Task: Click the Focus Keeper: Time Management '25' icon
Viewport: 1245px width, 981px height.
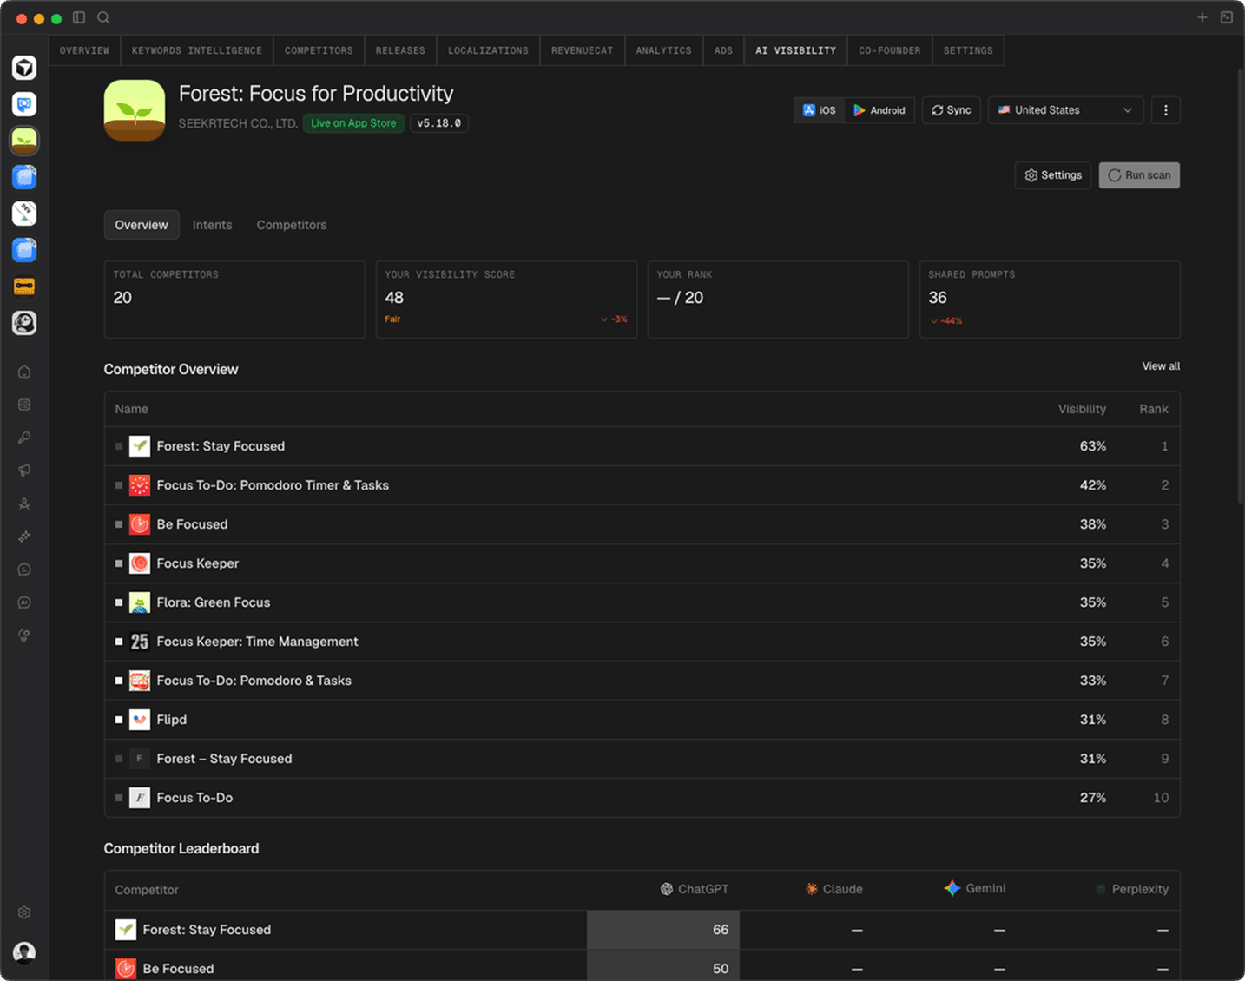Action: [x=140, y=642]
